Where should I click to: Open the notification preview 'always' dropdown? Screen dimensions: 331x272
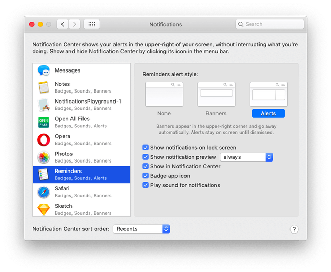[x=246, y=157]
